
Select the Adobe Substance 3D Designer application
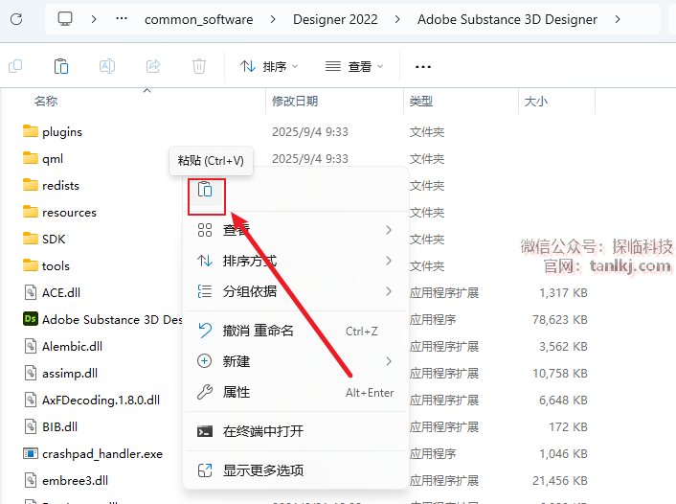point(102,319)
